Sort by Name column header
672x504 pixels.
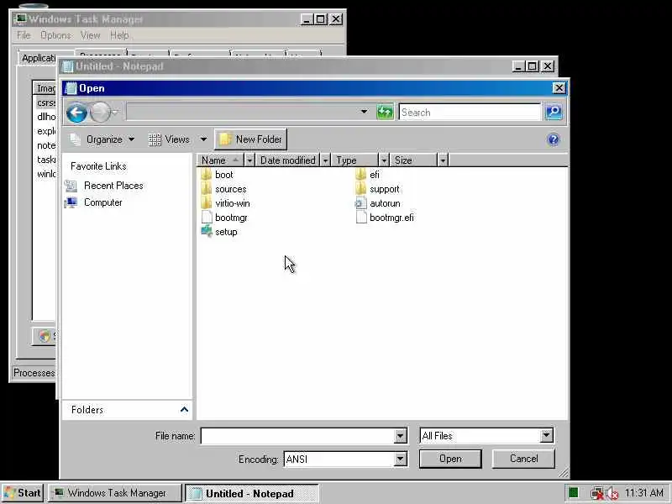[220, 160]
